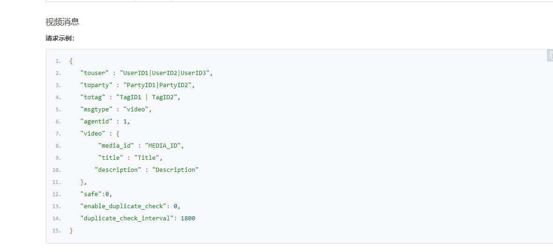Click the 视频消息 section heading
Image resolution: width=553 pixels, height=252 pixels.
[63, 22]
